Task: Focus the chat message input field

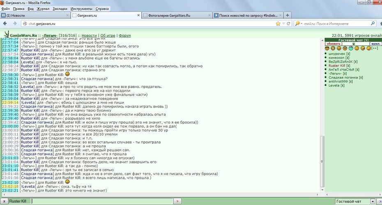Action: [x=102, y=201]
